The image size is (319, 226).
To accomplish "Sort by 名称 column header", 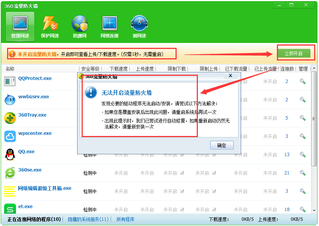I will click(10, 69).
